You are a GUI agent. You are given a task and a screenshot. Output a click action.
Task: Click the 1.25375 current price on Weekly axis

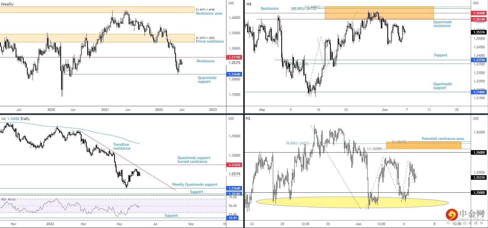pos(234,63)
